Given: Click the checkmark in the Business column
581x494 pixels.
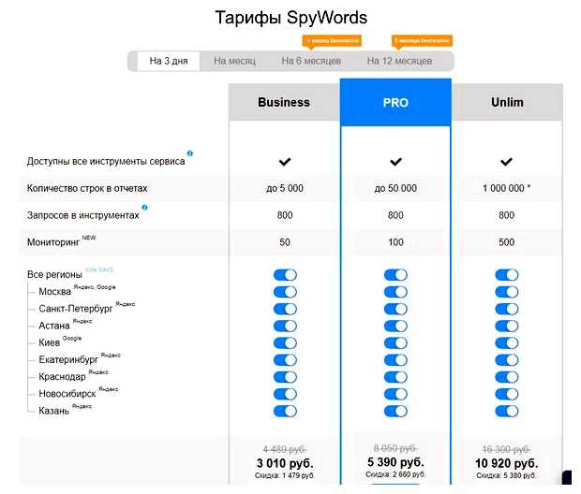Looking at the screenshot, I should 284,162.
